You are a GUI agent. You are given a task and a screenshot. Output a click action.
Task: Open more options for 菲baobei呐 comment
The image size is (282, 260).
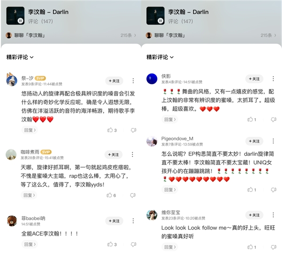[133, 221]
